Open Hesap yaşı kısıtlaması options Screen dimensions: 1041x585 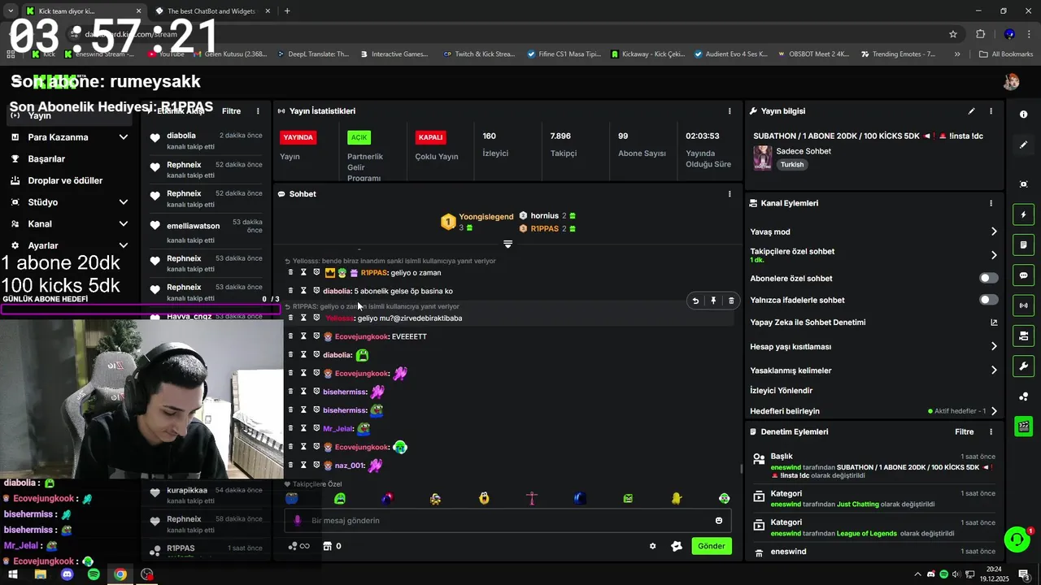pyautogui.click(x=993, y=346)
